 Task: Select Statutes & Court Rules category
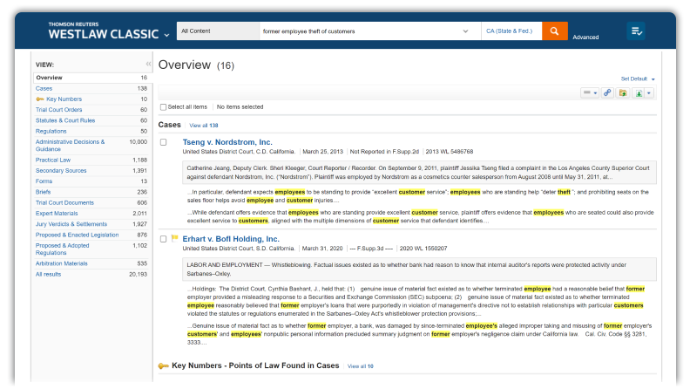(x=67, y=120)
